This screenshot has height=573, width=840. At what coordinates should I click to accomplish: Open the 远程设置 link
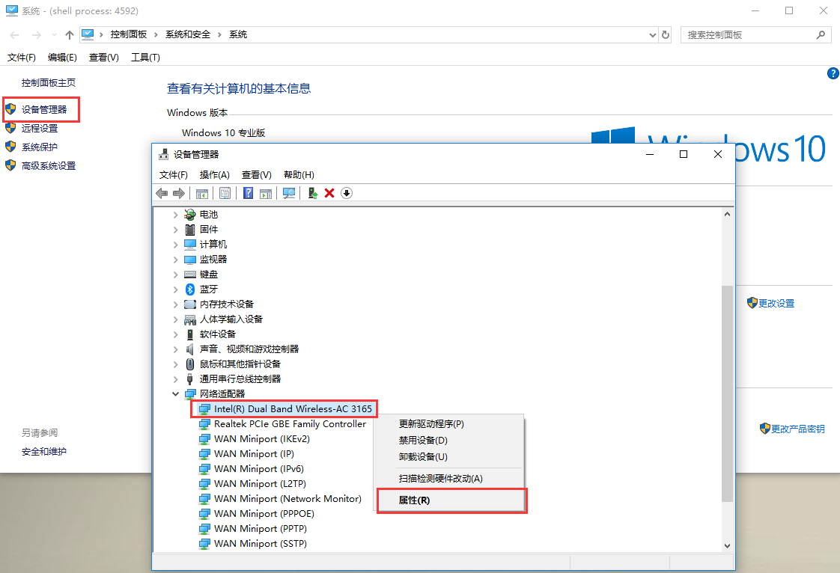[x=40, y=129]
